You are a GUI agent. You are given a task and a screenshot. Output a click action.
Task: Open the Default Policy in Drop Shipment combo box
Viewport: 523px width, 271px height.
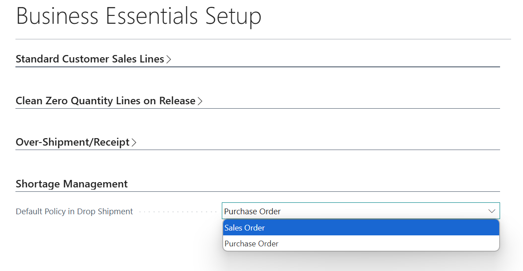[x=361, y=211]
